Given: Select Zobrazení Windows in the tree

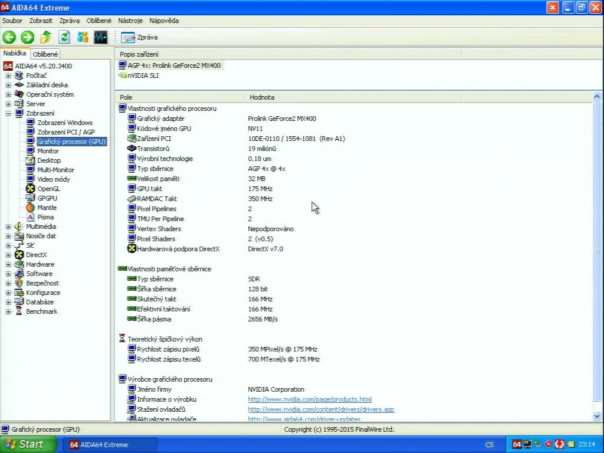Looking at the screenshot, I should 65,123.
